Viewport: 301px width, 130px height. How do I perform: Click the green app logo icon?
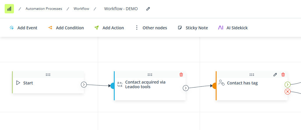click(x=9, y=9)
